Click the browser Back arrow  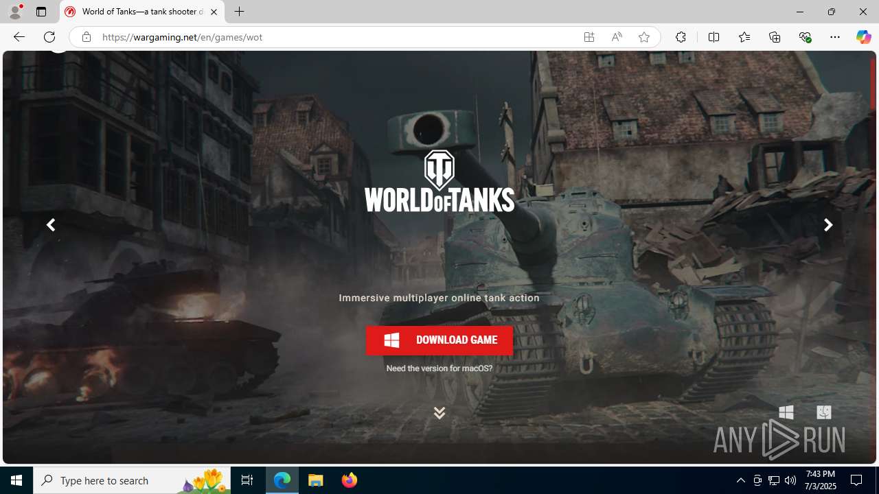[19, 37]
